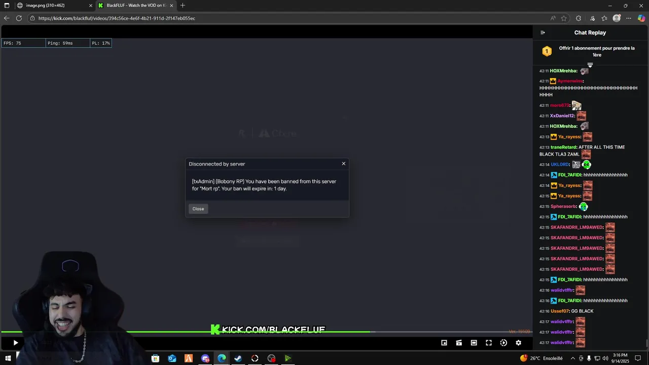Open Favorites list icon
649x365 pixels.
604,18
